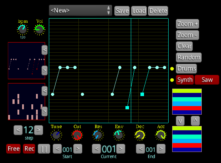This screenshot has width=221, height=163.
Task: Click the Tune knob
Action: (x=56, y=135)
